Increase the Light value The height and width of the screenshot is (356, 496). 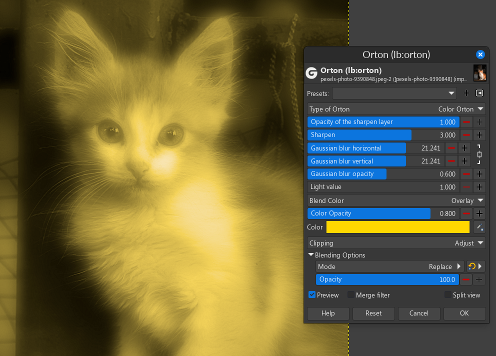click(479, 187)
